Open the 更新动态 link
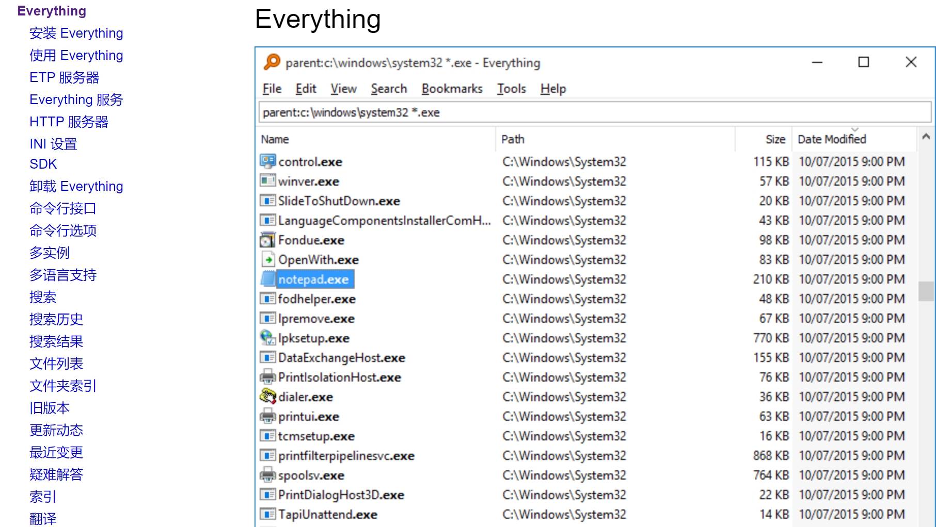The height and width of the screenshot is (527, 936). pos(56,430)
